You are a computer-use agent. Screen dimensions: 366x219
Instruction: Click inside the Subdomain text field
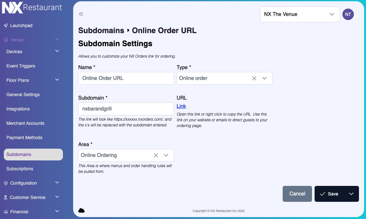[126, 109]
